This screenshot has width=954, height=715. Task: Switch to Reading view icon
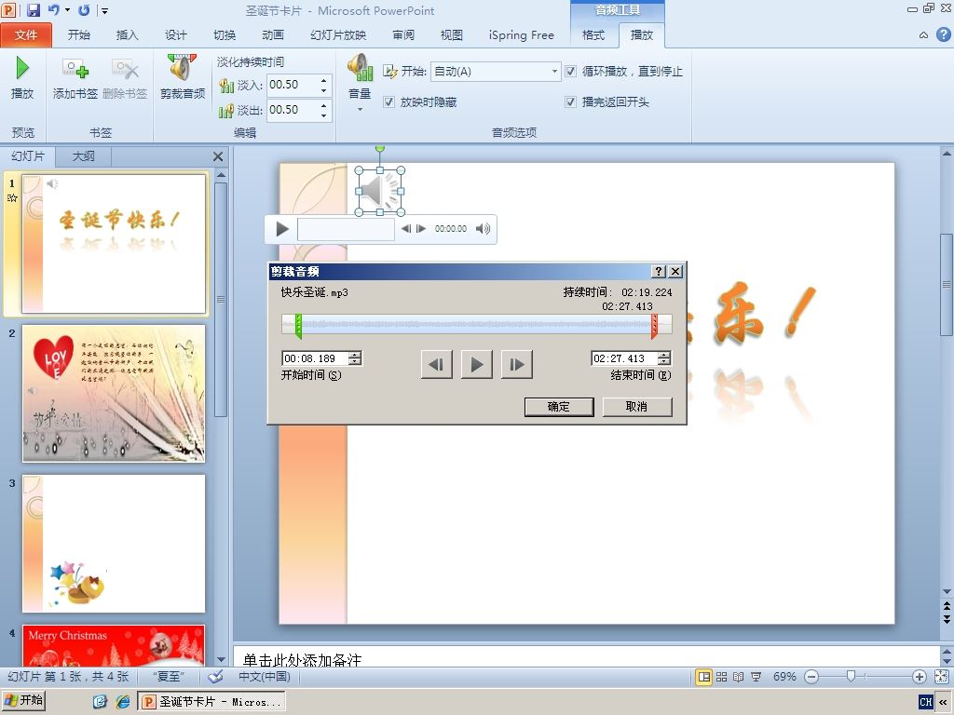[x=739, y=677]
